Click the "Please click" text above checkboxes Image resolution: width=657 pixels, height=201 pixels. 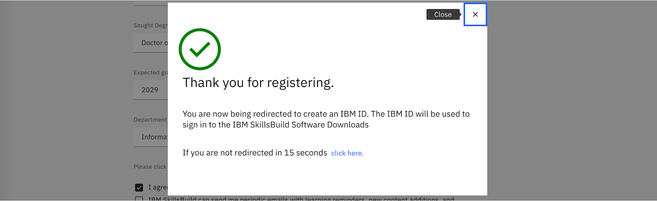pos(150,167)
